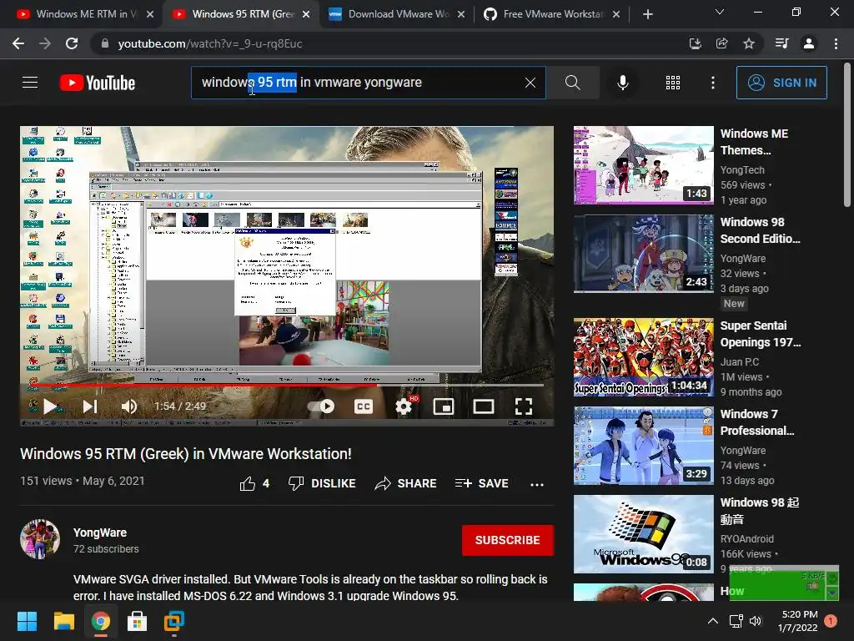Open YongWare channel avatar

coord(40,539)
